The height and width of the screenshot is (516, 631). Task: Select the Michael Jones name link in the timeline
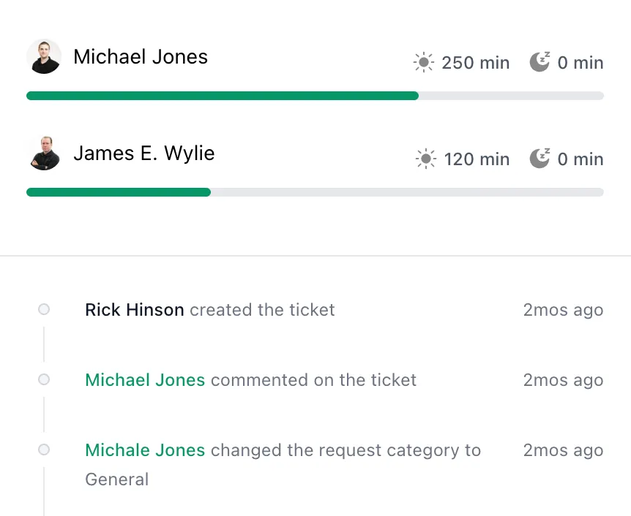[x=144, y=379]
